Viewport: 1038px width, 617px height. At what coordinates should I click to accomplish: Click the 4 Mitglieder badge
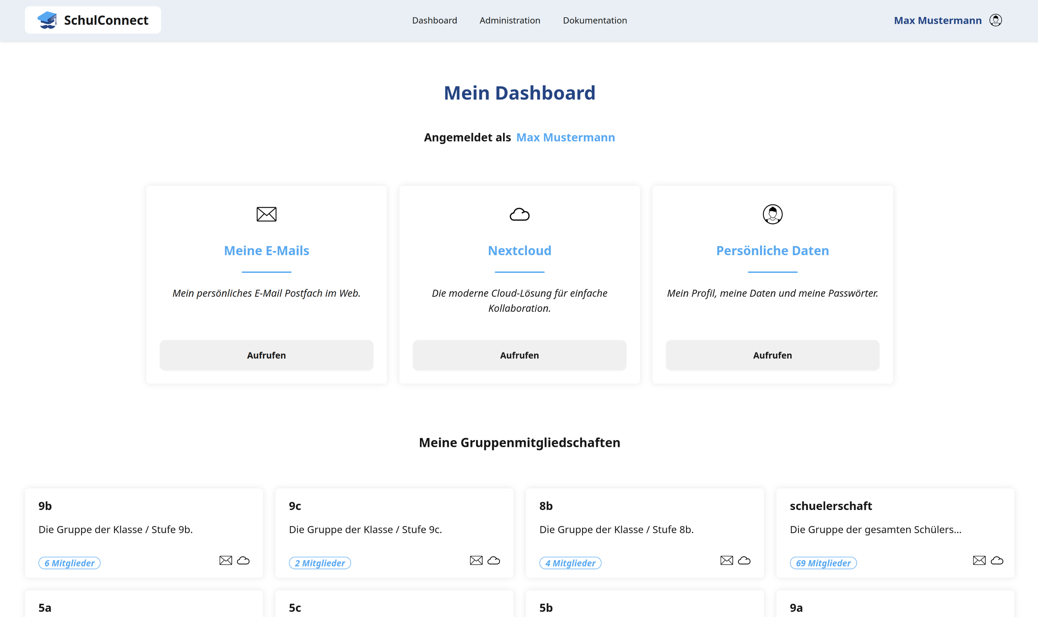570,563
